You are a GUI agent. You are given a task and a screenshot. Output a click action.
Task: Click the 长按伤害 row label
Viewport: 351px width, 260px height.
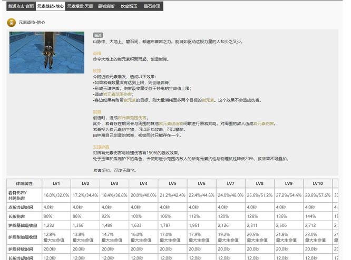coord(24,216)
